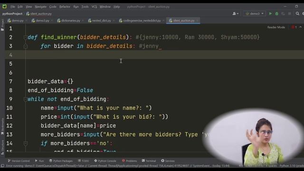
Task: Open the Python Console tool window
Action: point(105,161)
